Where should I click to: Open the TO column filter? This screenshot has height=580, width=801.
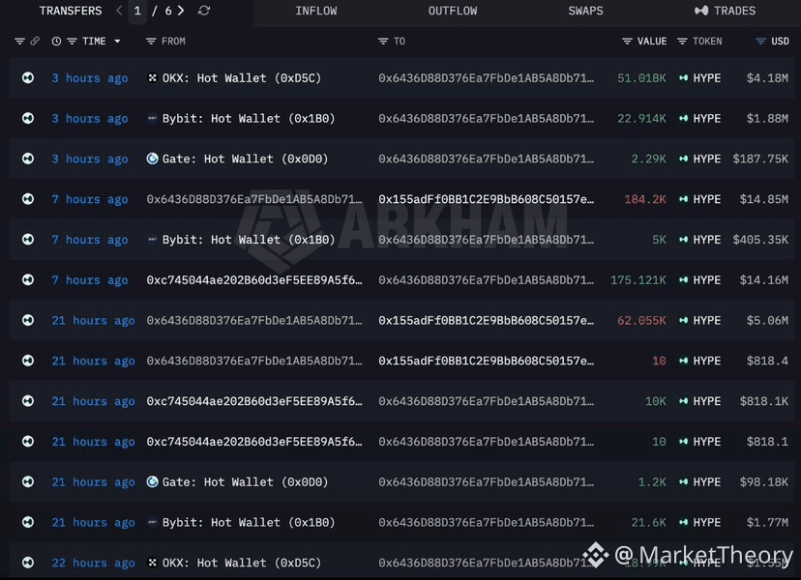(383, 42)
